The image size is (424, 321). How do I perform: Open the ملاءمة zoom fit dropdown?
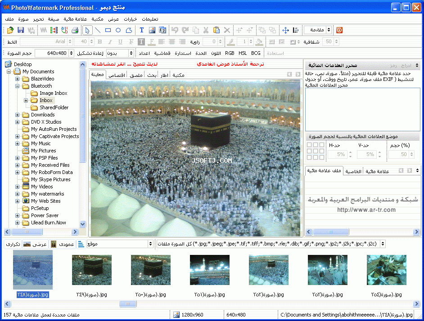point(329,30)
